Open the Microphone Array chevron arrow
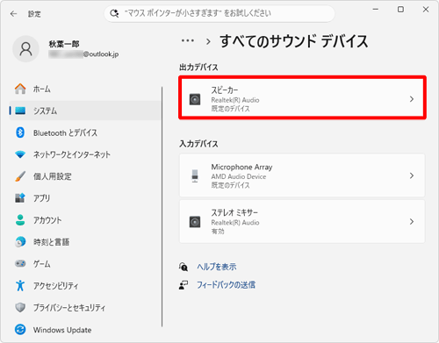 click(x=412, y=175)
